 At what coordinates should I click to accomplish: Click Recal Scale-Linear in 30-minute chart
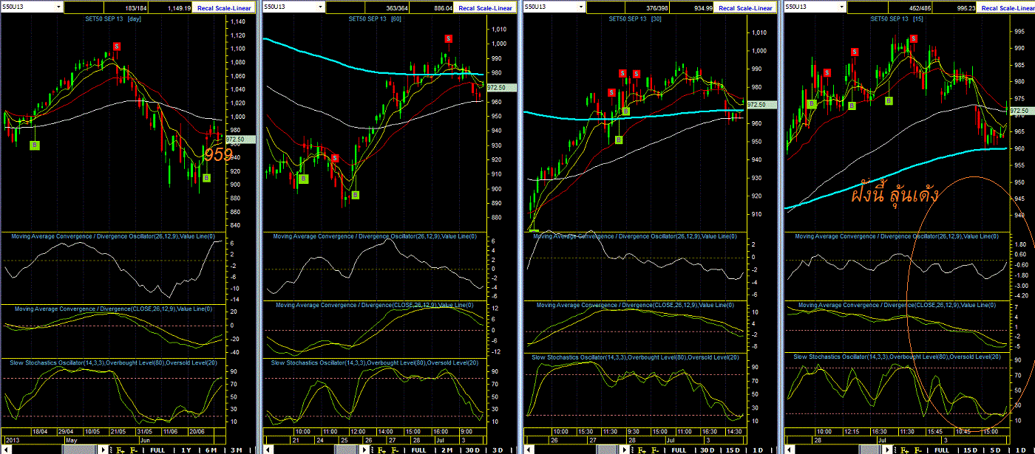point(746,7)
